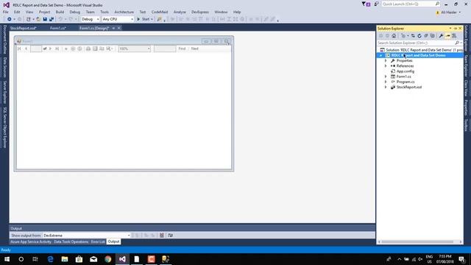Viewport: 471px width, 265px height.
Task: Open the Any CPU platform dropdown
Action: tap(118, 19)
